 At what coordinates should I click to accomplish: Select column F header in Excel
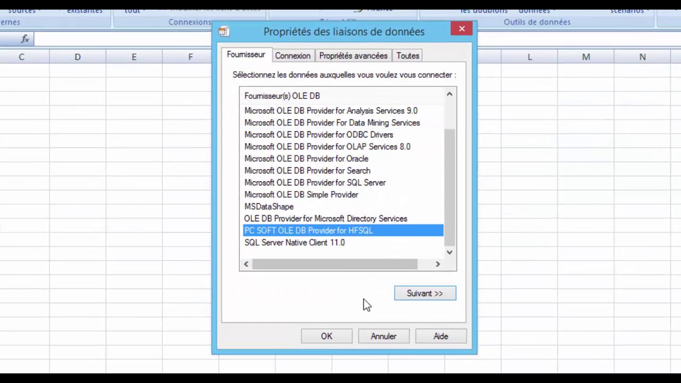click(190, 57)
